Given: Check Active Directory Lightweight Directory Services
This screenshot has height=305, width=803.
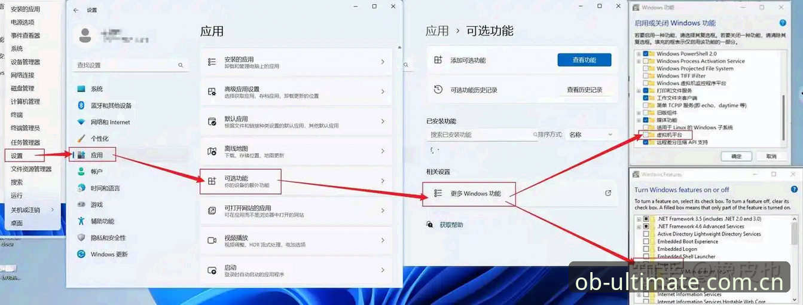Looking at the screenshot, I should point(646,234).
